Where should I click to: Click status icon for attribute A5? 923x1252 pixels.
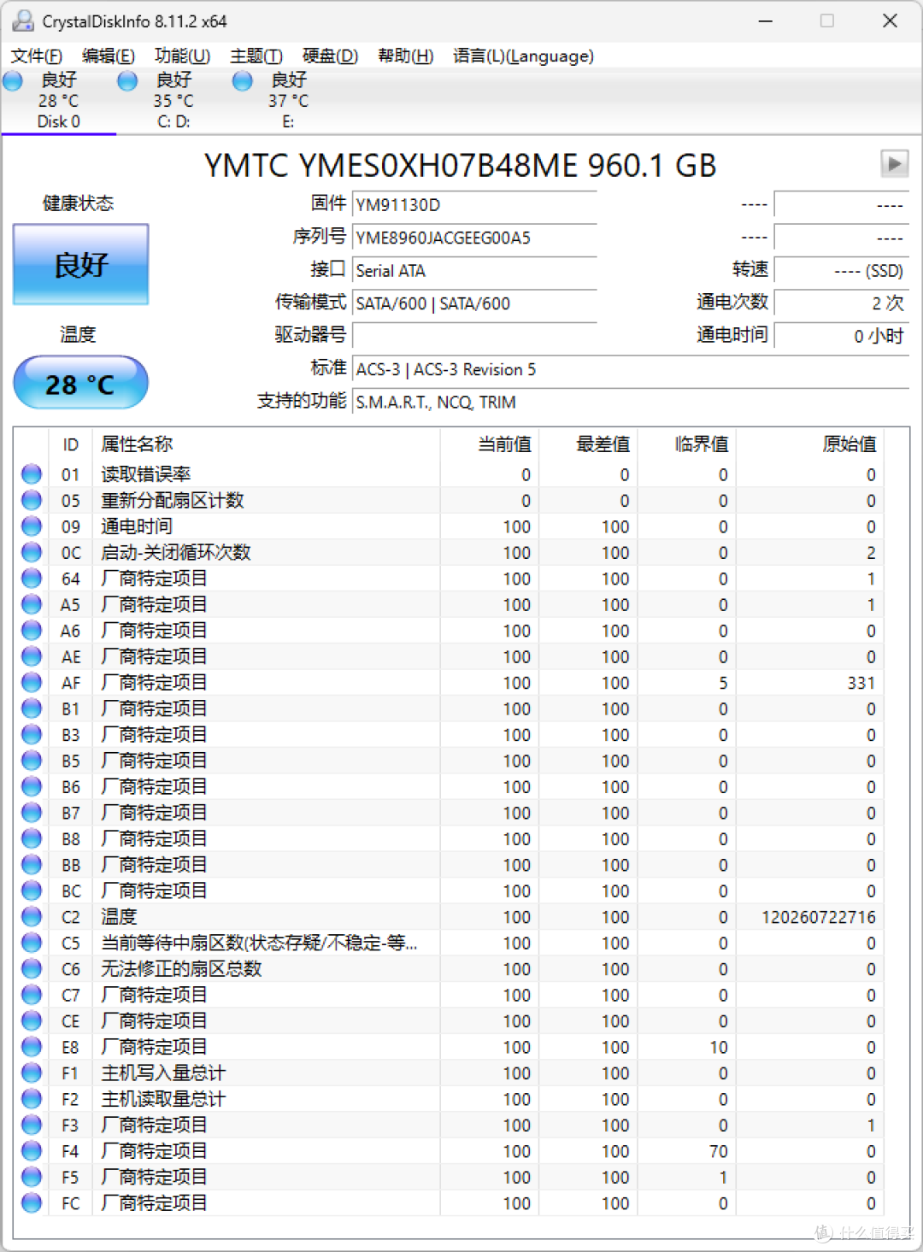[32, 604]
